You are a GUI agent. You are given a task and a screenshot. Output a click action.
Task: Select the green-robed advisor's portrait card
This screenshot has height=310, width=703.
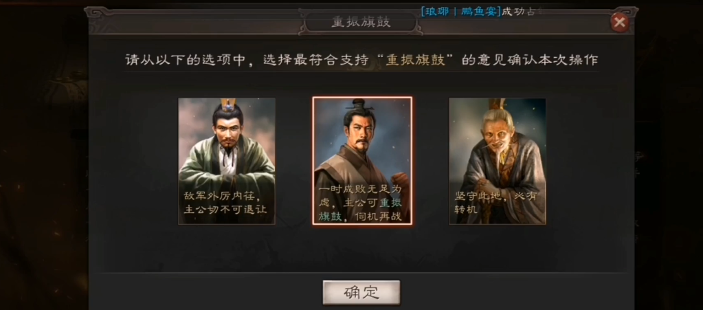coord(227,161)
